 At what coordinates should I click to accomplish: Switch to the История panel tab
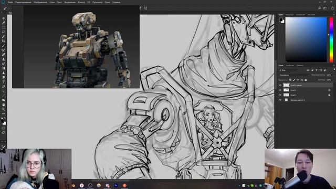pos(311,15)
